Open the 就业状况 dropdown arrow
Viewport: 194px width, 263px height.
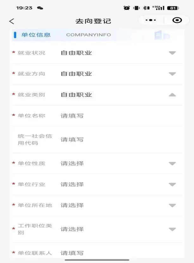tap(172, 53)
